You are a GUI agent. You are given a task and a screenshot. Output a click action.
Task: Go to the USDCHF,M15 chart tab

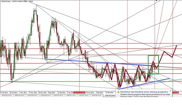click(x=96, y=95)
